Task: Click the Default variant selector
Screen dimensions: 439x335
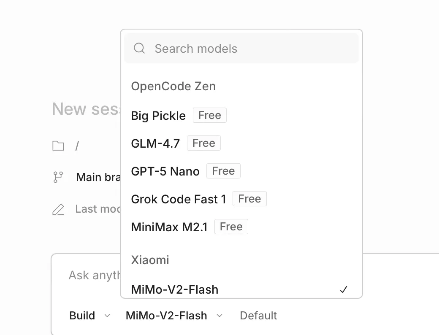Action: click(x=258, y=316)
